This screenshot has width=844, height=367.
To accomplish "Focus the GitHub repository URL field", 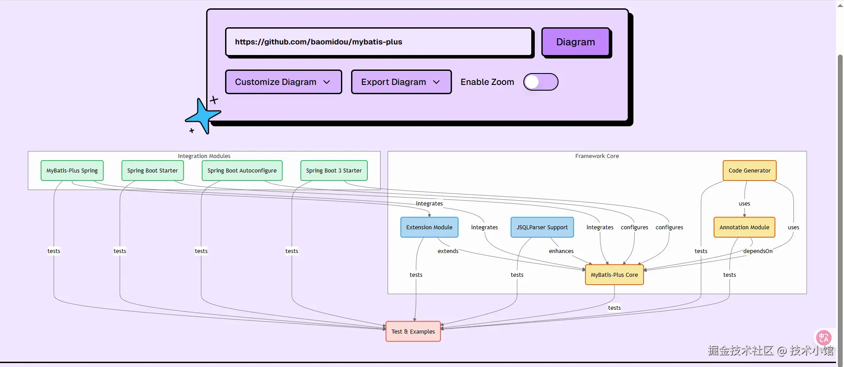I will coord(379,42).
